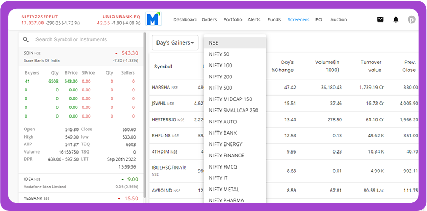
Task: Choose NIFTY AUTO from the list
Action: click(x=234, y=121)
